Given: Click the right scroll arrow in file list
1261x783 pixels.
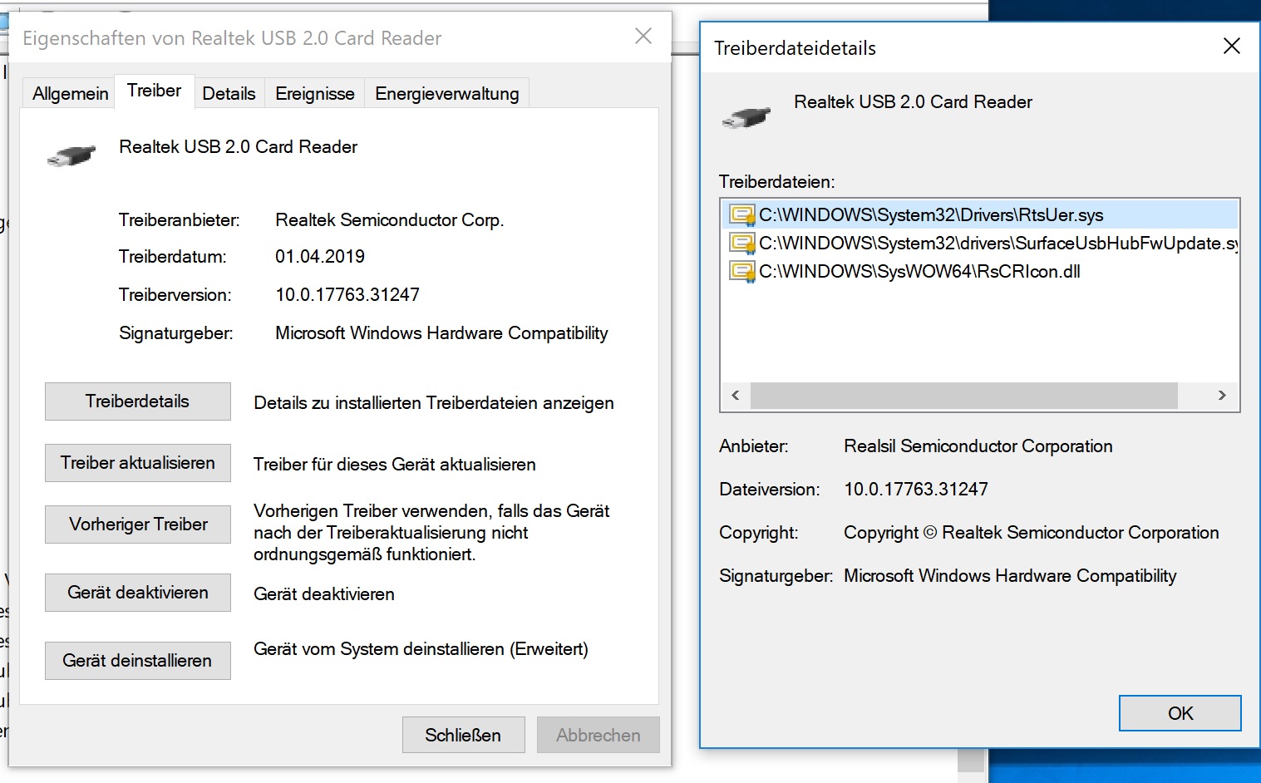Looking at the screenshot, I should point(1222,396).
